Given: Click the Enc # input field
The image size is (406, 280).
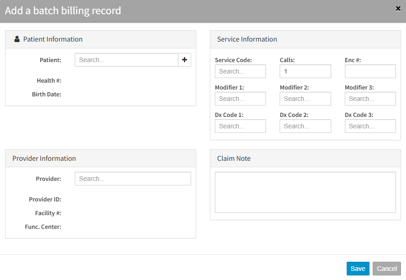Looking at the screenshot, I should click(x=370, y=71).
